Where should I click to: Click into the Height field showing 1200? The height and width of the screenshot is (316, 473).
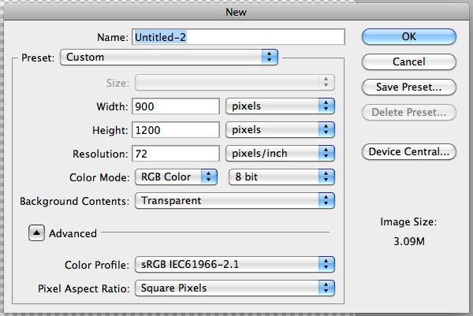(x=176, y=130)
